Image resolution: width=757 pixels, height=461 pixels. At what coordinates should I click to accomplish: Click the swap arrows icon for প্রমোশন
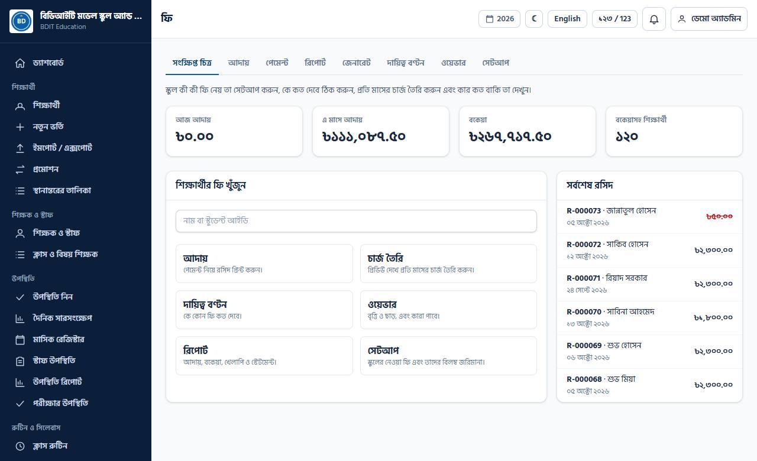(20, 170)
